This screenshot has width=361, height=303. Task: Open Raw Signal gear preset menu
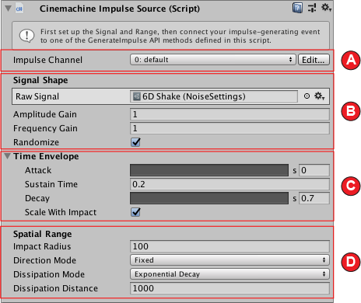click(319, 96)
